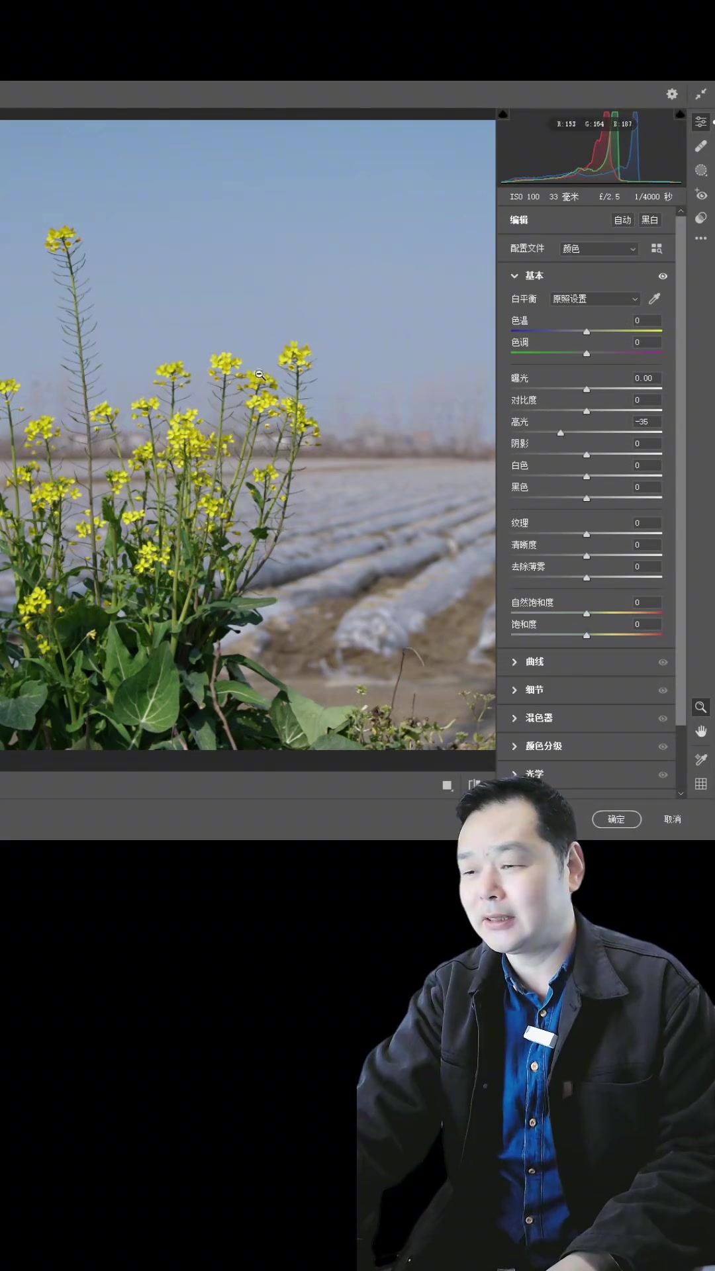Viewport: 715px width, 1271px height.
Task: Click the RGB histogram graph
Action: pos(591,147)
